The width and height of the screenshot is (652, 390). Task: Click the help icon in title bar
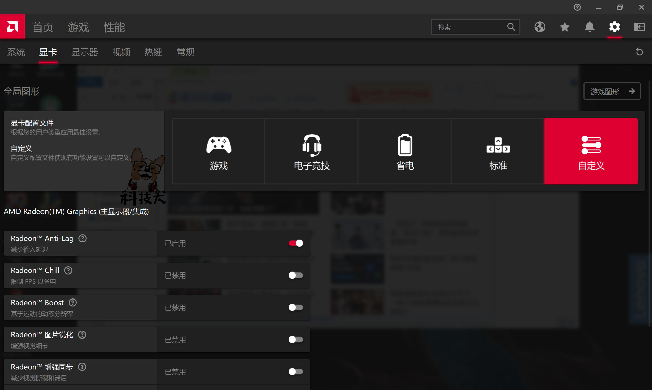click(577, 7)
